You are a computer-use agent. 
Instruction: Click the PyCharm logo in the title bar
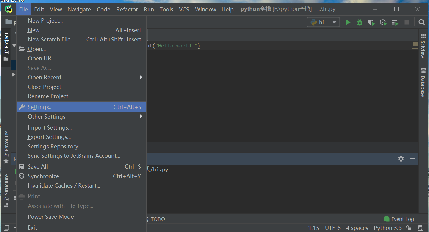[9, 9]
